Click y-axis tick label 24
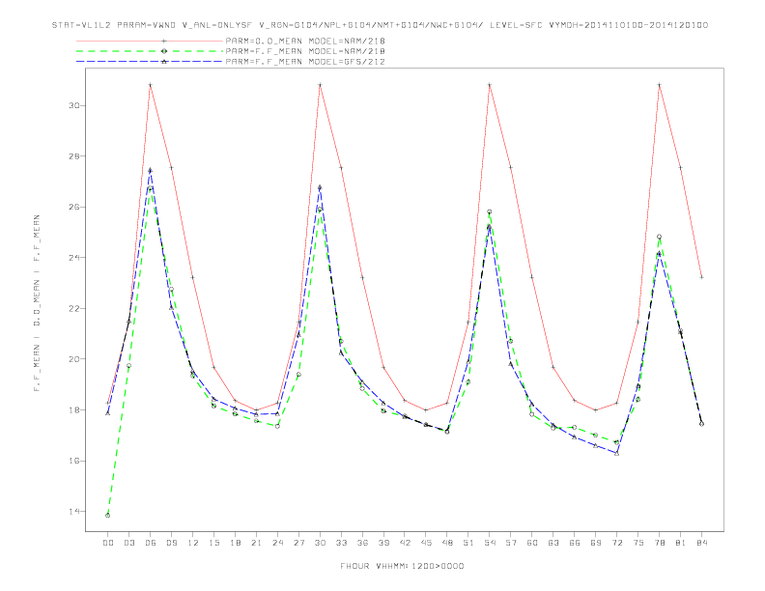Image resolution: width=765 pixels, height=591 pixels. 73,258
